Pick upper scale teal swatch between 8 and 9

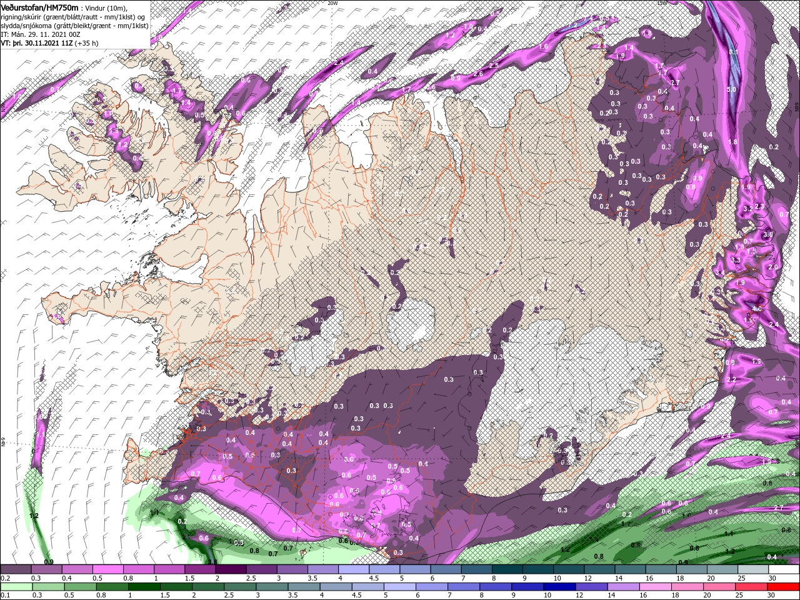pos(508,569)
